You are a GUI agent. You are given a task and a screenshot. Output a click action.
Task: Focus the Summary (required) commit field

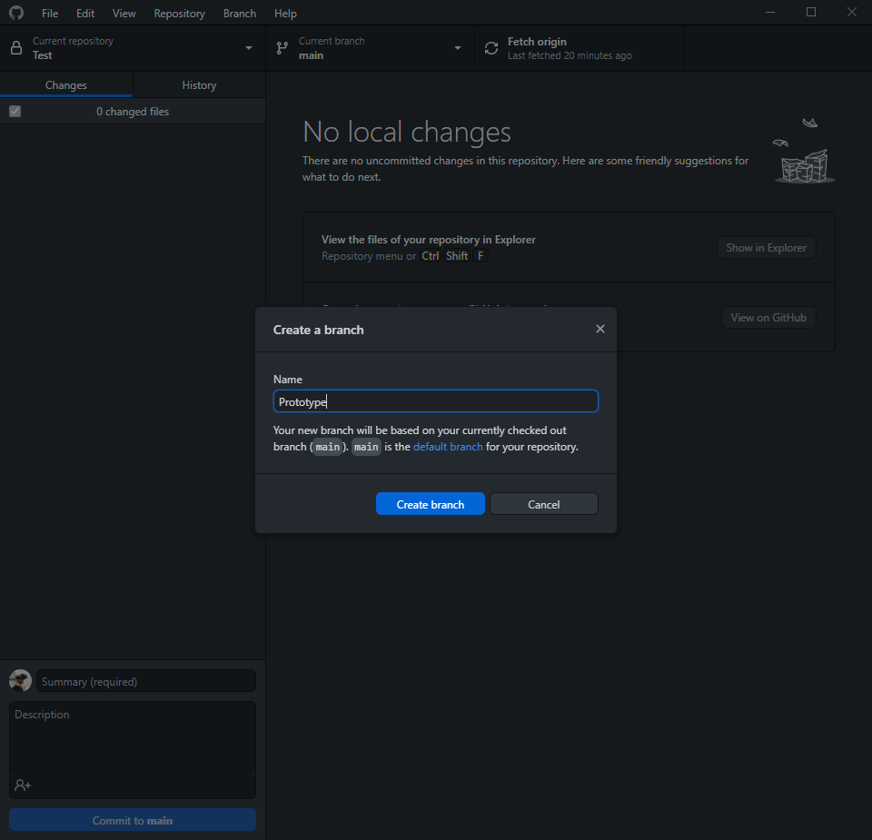click(146, 681)
